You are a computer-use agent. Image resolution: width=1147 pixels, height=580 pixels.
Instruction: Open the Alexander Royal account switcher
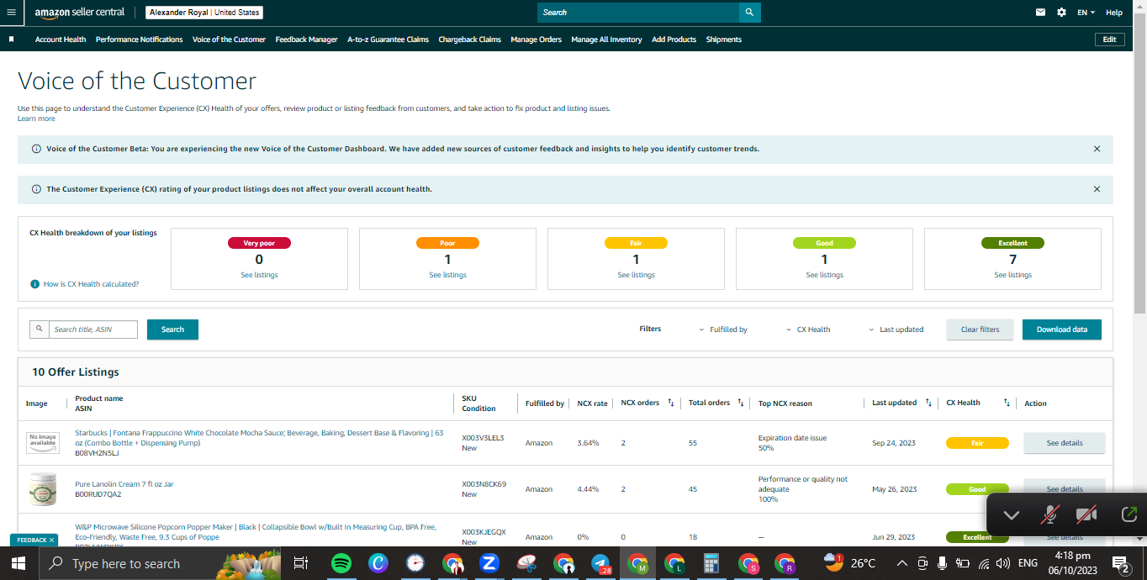[204, 13]
